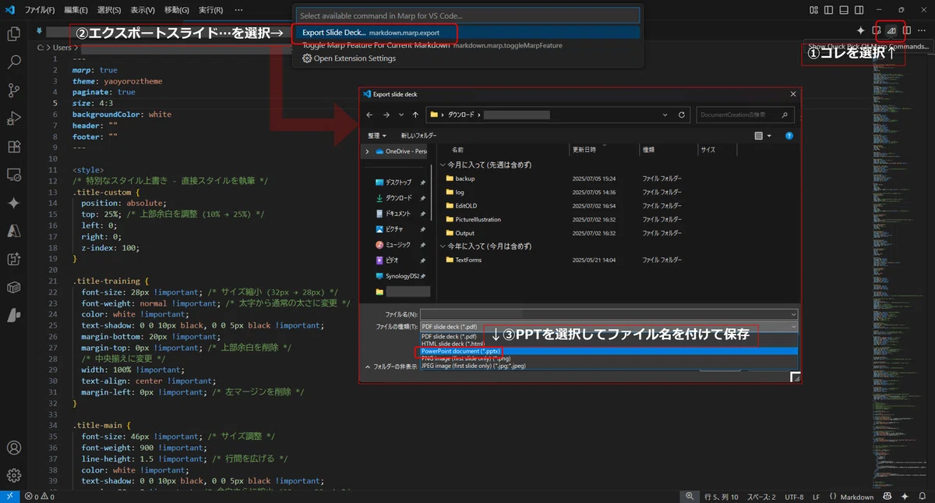The height and width of the screenshot is (503, 935).
Task: Click errors and warnings count in status bar
Action: [39, 497]
